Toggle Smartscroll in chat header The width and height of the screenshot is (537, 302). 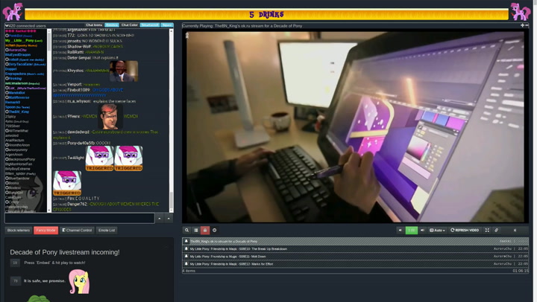(x=150, y=25)
